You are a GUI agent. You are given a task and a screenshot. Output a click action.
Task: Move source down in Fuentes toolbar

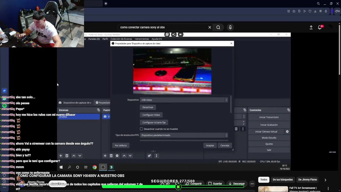130,156
